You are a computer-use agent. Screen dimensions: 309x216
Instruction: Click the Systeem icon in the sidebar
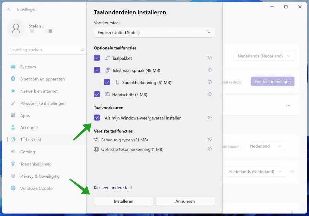coord(13,67)
